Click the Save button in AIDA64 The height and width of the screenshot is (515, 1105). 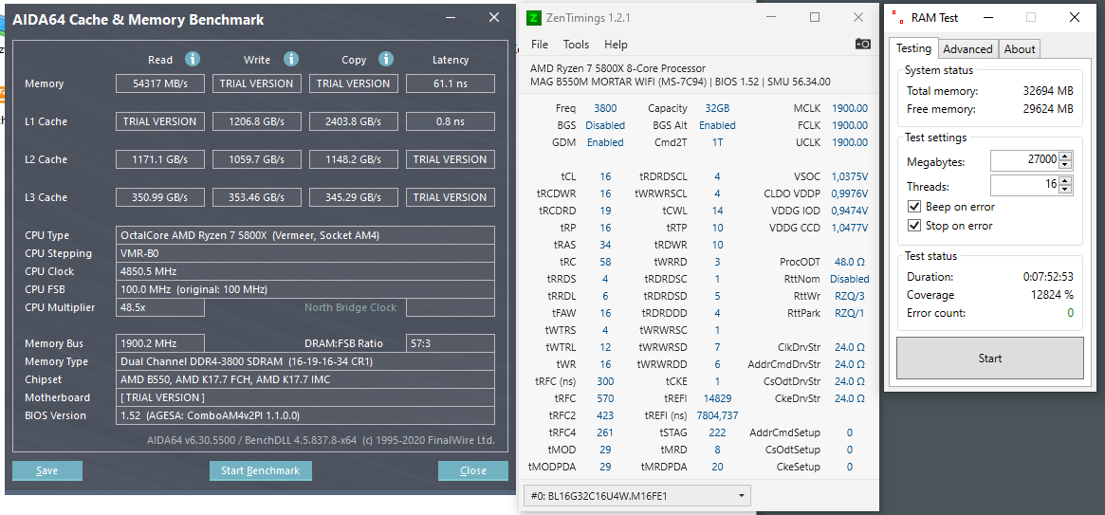[x=47, y=470]
